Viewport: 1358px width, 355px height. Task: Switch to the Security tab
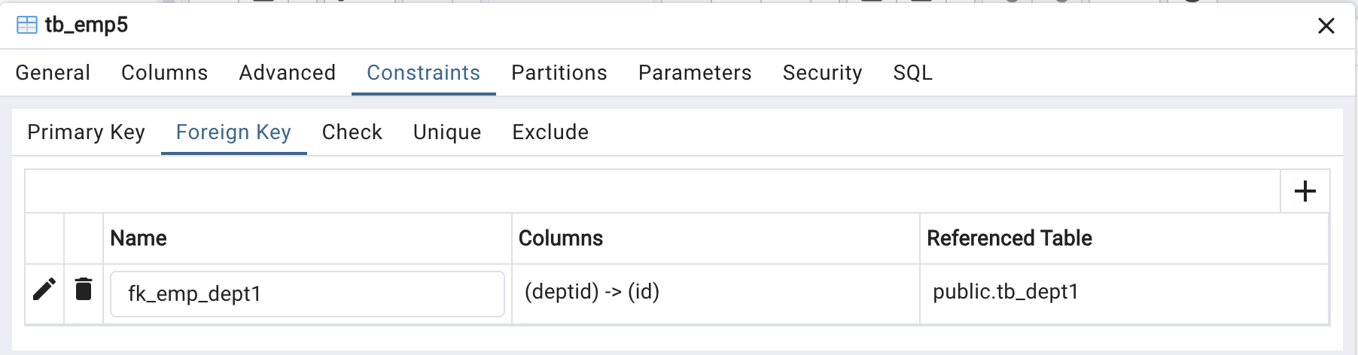(822, 73)
